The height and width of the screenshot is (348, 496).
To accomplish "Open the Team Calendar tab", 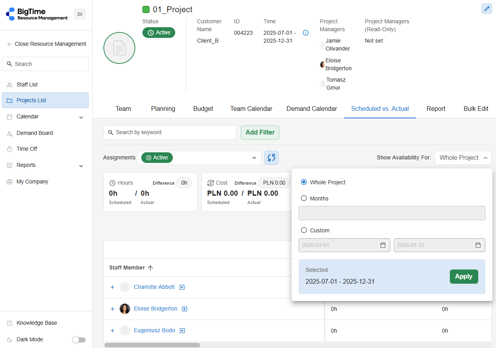I will (x=251, y=109).
